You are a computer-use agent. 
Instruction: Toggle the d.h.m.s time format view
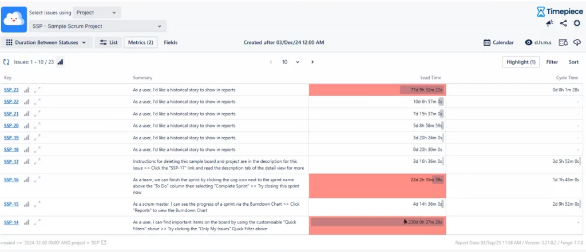pyautogui.click(x=537, y=42)
